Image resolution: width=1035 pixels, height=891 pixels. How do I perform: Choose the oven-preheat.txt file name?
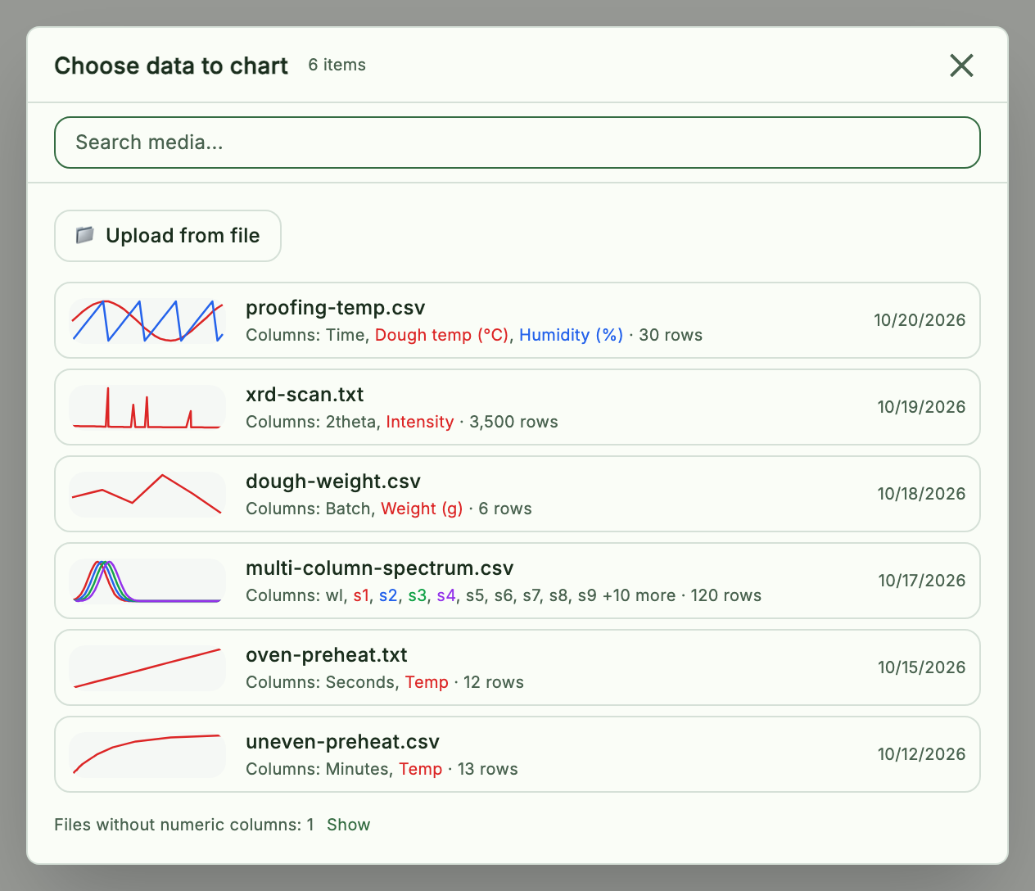[327, 655]
